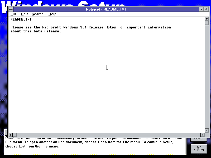The width and height of the screenshot is (211, 158).
Task: Click the vertical scrollbar thumb
Action: 207,23
